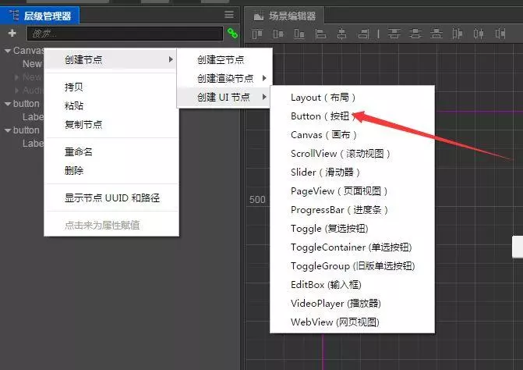Click submenu arrow next to 创建渲染节点

tap(264, 78)
